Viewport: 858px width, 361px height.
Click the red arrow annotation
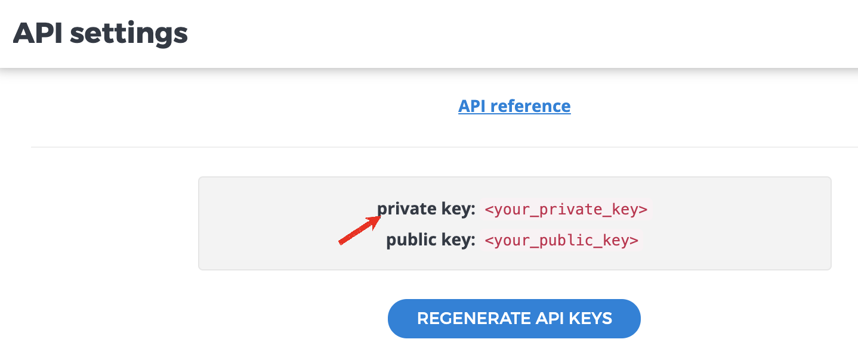pos(360,231)
